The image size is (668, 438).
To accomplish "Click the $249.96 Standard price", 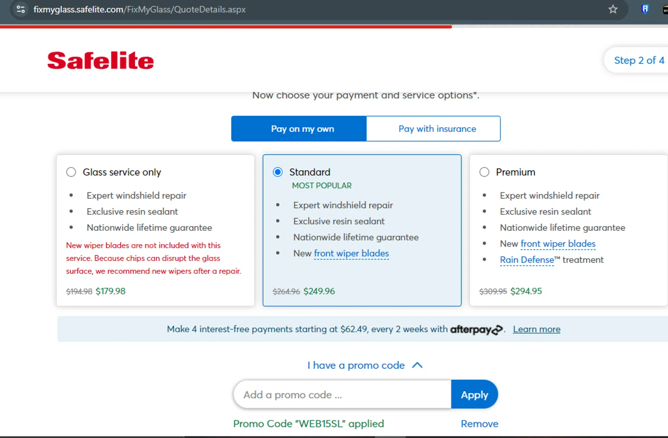I will click(x=319, y=291).
